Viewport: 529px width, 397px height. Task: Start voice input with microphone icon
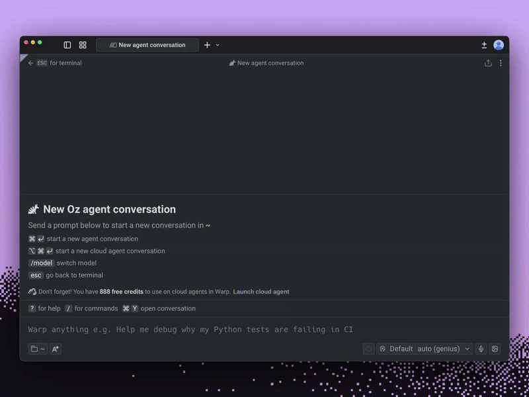481,349
